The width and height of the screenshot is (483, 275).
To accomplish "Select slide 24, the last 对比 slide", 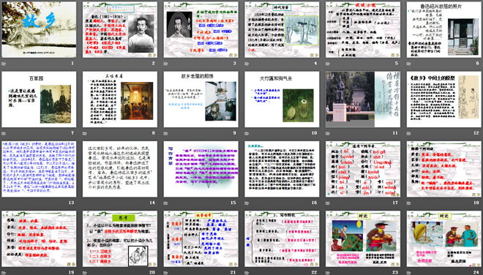I will coord(444,238).
